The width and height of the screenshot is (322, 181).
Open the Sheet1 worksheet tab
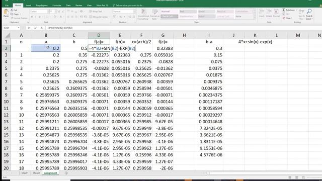tap(25, 173)
